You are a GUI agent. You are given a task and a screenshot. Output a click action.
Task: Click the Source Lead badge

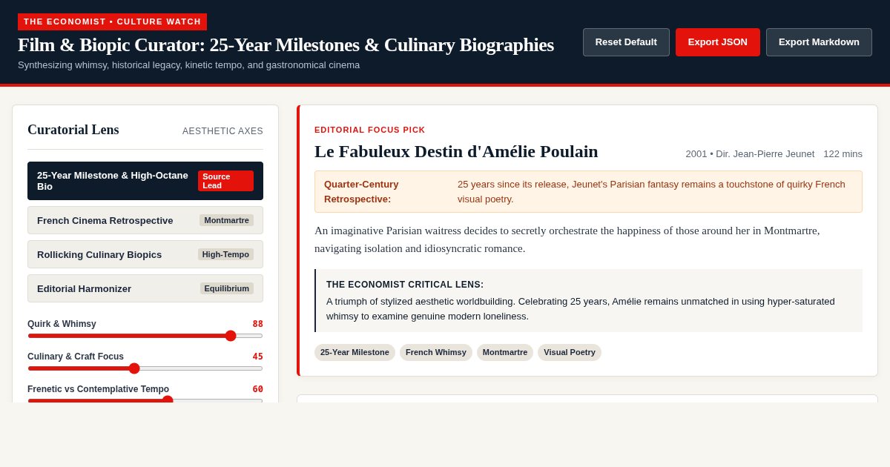coord(225,181)
